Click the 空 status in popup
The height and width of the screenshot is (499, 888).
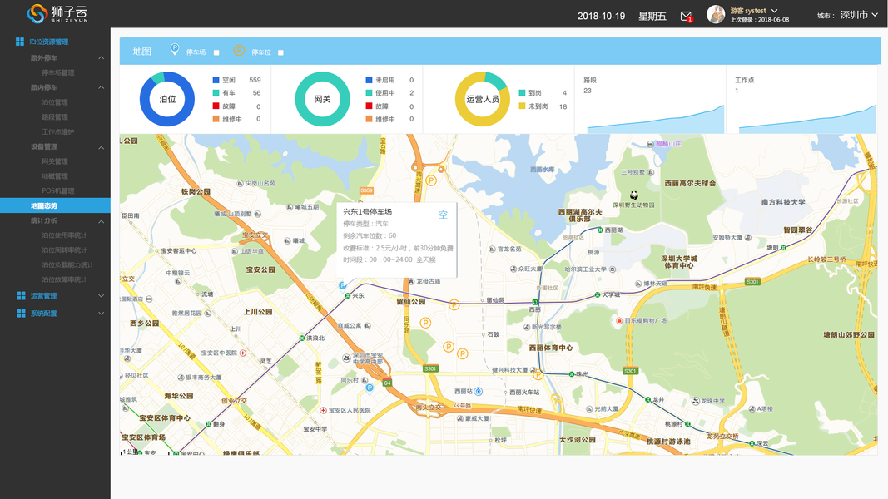(443, 215)
